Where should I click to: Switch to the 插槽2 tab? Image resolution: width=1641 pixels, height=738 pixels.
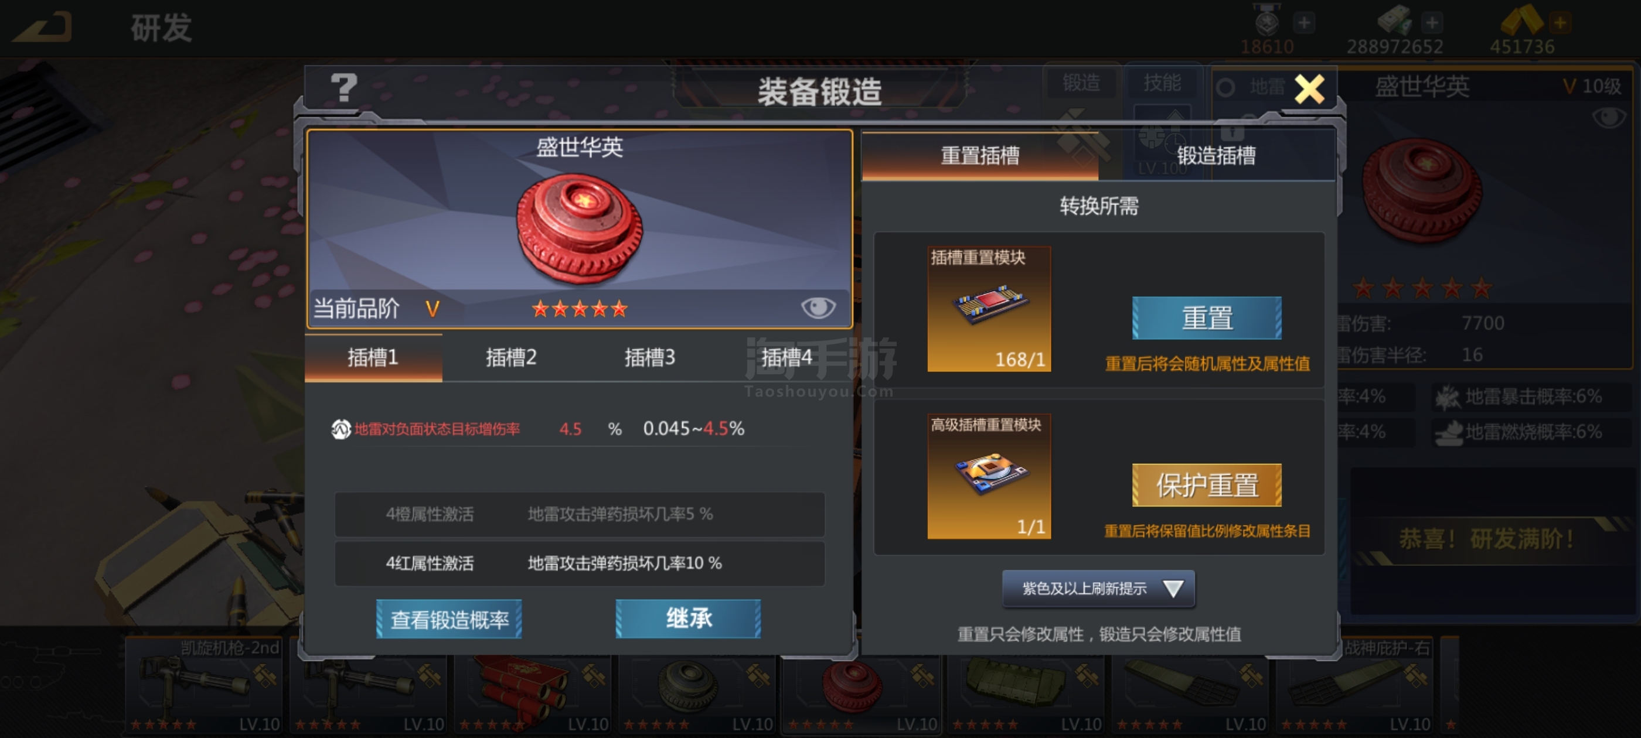coord(511,358)
